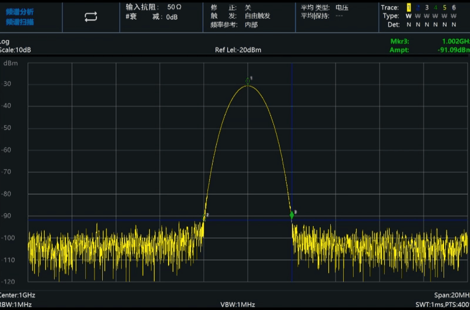
Task: Click the Mkr3 marker readout
Action: click(x=429, y=42)
